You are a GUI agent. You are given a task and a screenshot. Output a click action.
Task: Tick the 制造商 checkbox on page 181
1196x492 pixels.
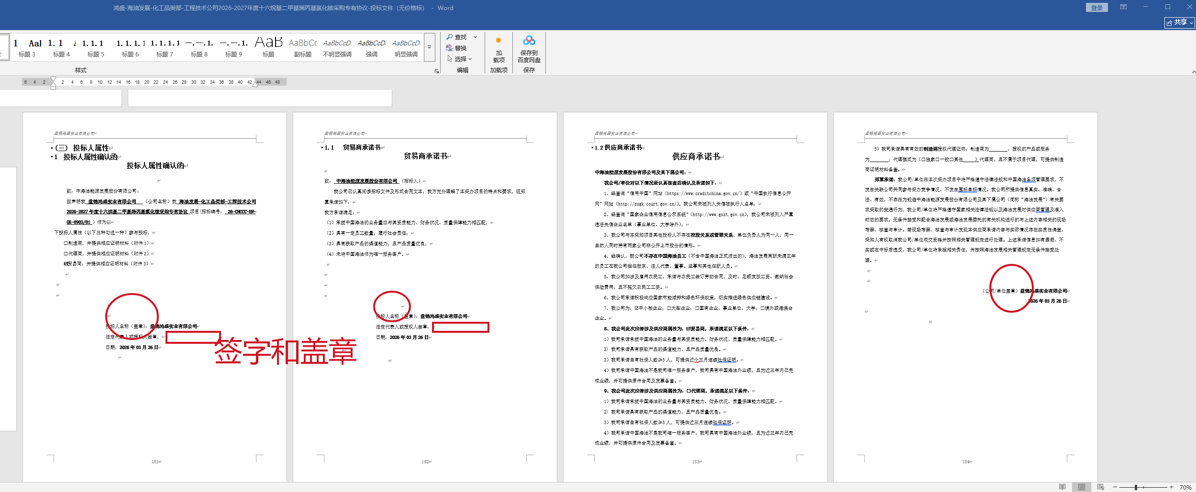tap(66, 243)
